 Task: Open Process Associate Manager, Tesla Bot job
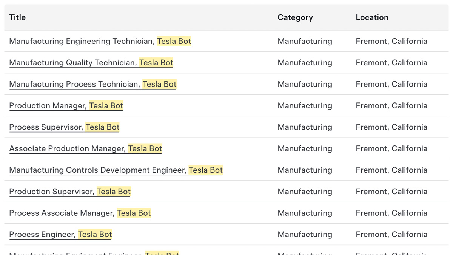(x=80, y=213)
